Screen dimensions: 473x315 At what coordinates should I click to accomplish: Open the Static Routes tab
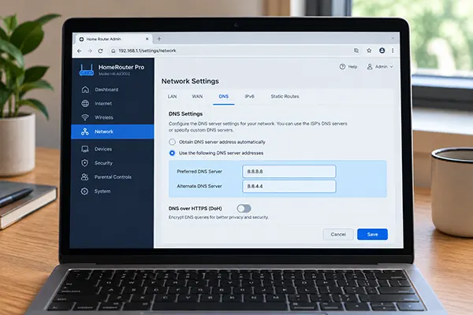click(x=285, y=96)
